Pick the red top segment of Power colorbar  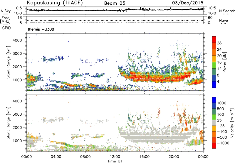click(x=214, y=39)
